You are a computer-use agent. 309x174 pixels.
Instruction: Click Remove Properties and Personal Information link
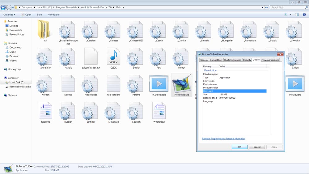pyautogui.click(x=223, y=139)
